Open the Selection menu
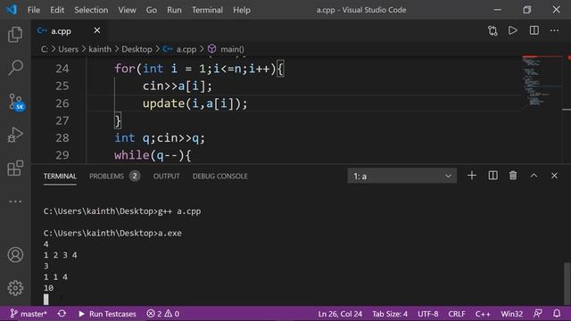Image resolution: width=571 pixels, height=321 pixels. click(x=91, y=10)
